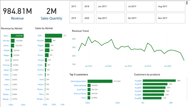Select the Prod090 product bar

click(152, 98)
